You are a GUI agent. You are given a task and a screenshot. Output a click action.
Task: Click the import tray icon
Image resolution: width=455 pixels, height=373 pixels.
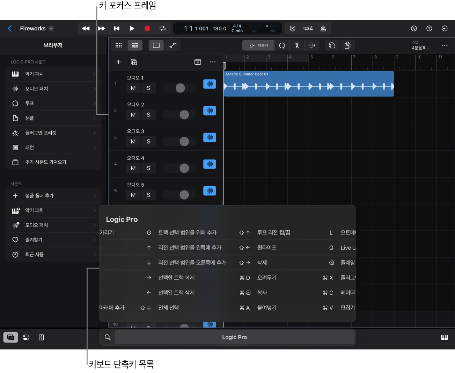point(198,62)
